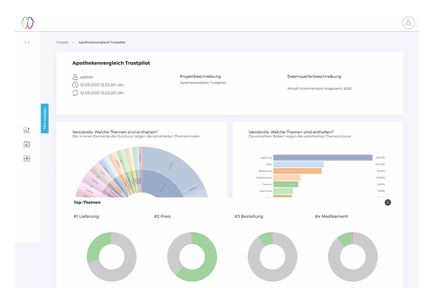Show filters via Filter anzeigen tab
433x288 pixels.
pyautogui.click(x=45, y=118)
